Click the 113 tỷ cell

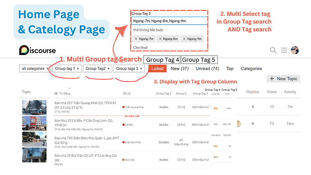point(181,160)
